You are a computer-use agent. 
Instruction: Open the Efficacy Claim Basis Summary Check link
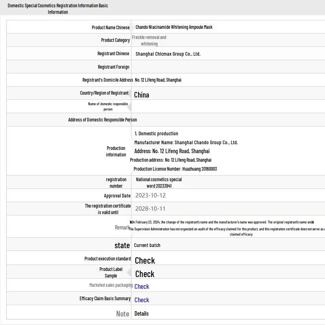[x=141, y=300]
